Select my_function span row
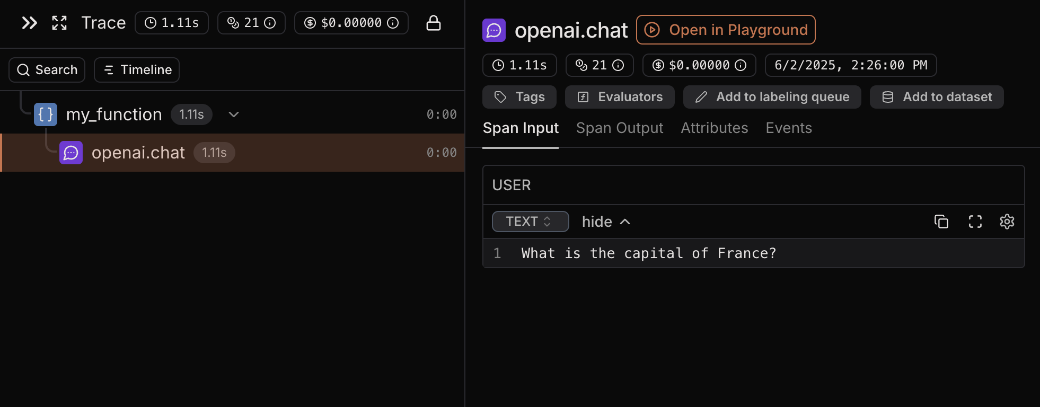The height and width of the screenshot is (407, 1040). [x=232, y=114]
